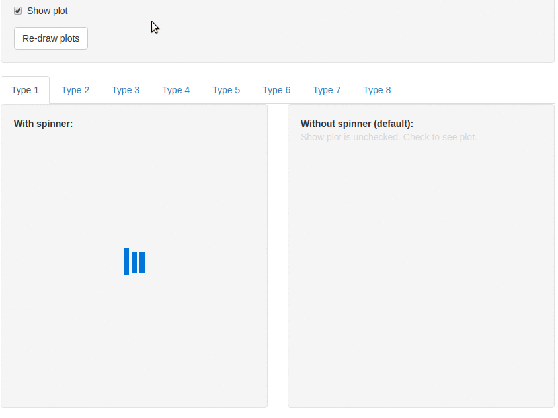The width and height of the screenshot is (558, 418).
Task: Click the Re-draw plots button
Action: (51, 38)
